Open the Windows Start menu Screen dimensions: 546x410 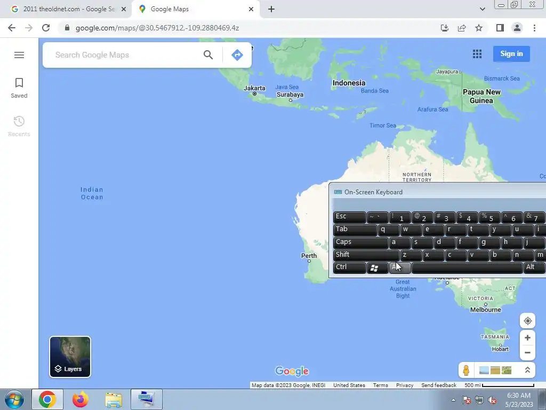[x=14, y=399]
